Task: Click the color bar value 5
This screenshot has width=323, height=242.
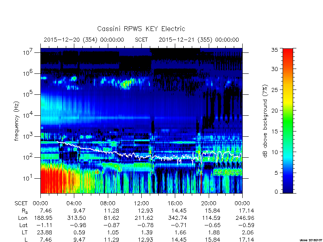Action: click(276, 173)
